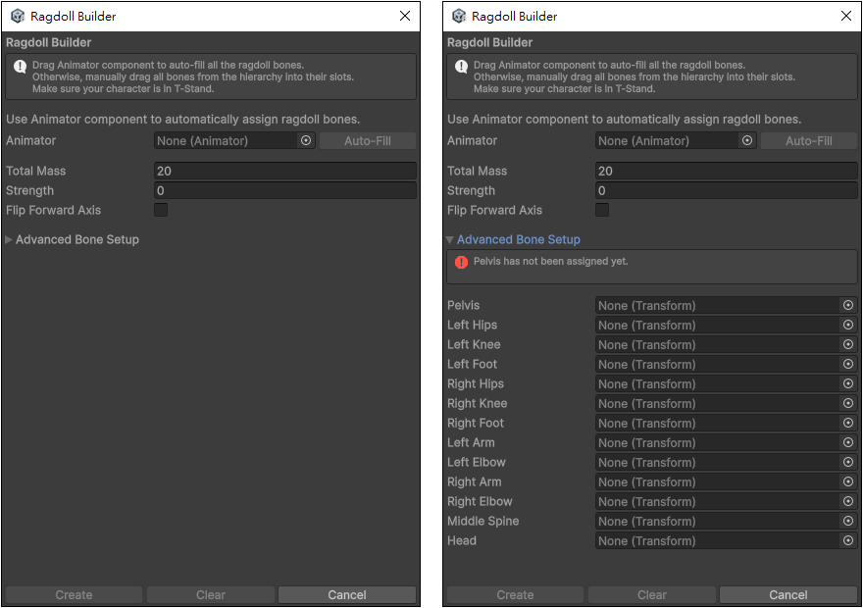Click Create button in right window

tap(515, 595)
